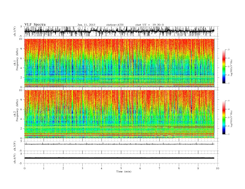Click the ch.1 voltage waveform panel
Image resolution: width=245 pixels, height=189 pixels.
122,31
